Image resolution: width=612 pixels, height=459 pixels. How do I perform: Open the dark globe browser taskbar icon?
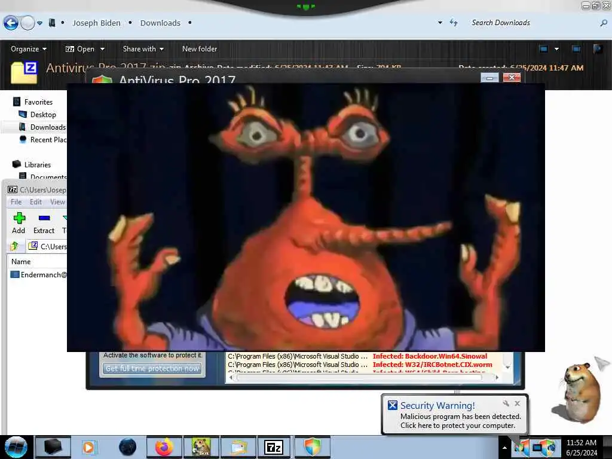(127, 447)
